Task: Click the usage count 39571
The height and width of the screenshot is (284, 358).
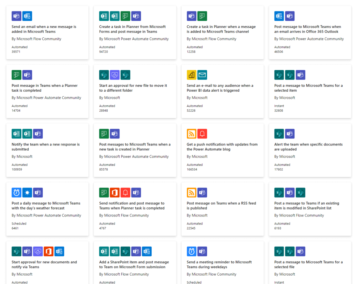Action: (x=16, y=52)
